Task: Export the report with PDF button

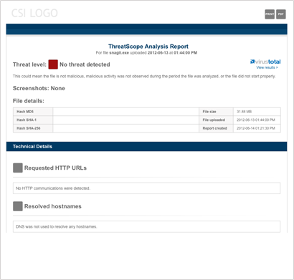Action: tap(281, 14)
